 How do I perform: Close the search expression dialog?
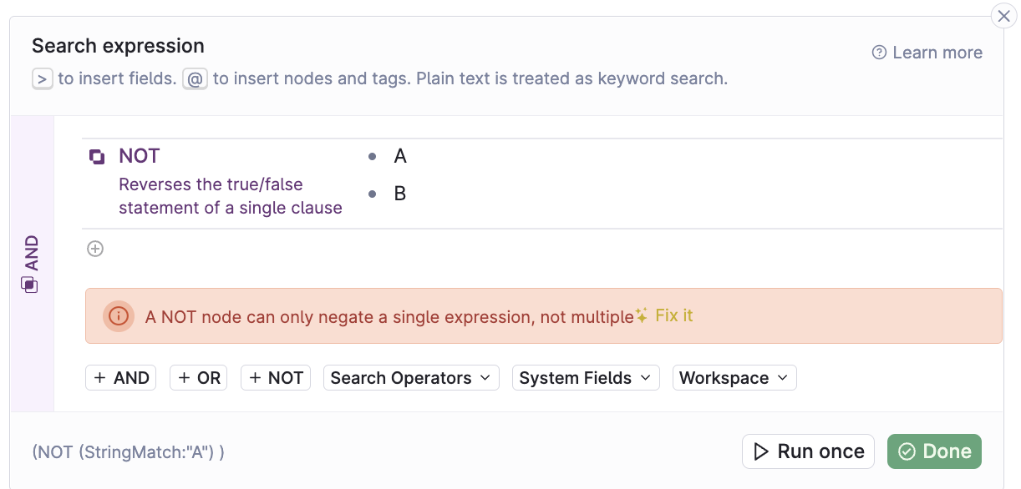pyautogui.click(x=1003, y=16)
